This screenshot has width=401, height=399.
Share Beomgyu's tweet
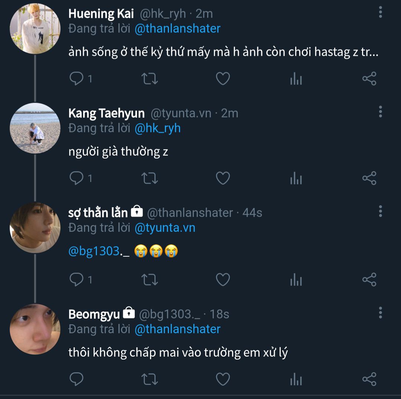coord(369,379)
